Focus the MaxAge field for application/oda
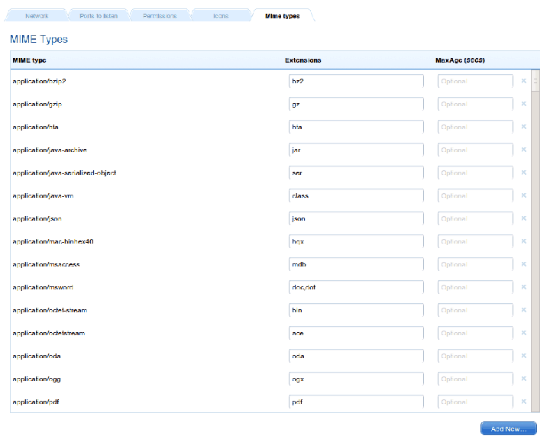This screenshot has width=550, height=439. pos(475,356)
